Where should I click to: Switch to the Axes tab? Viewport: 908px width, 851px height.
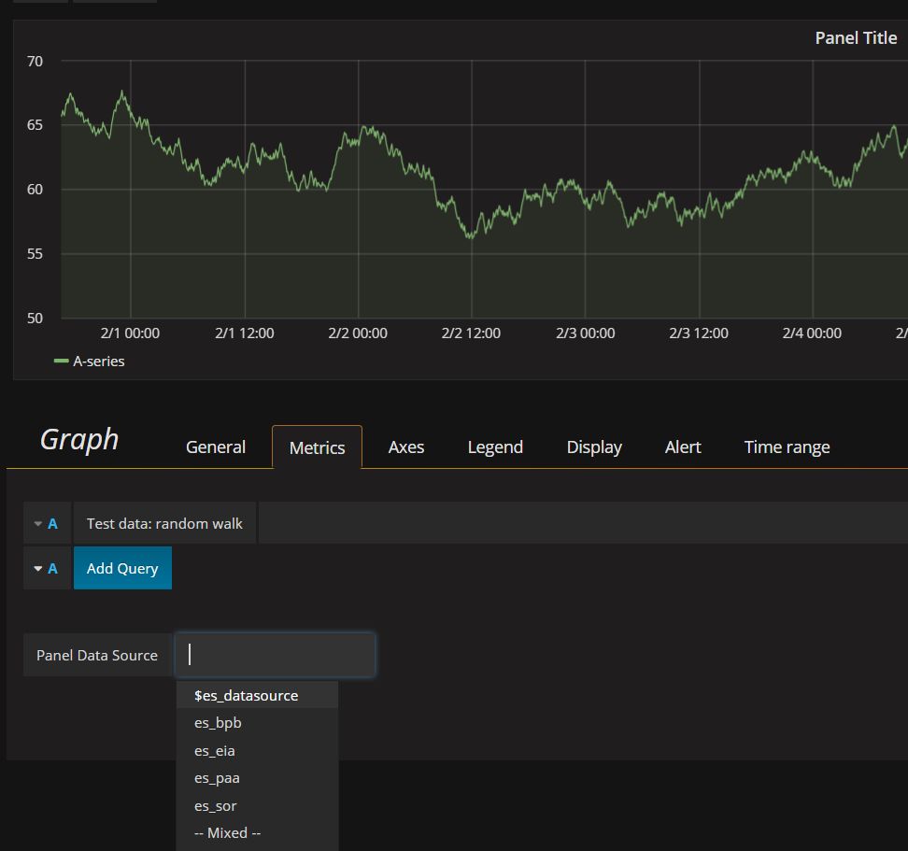[406, 447]
